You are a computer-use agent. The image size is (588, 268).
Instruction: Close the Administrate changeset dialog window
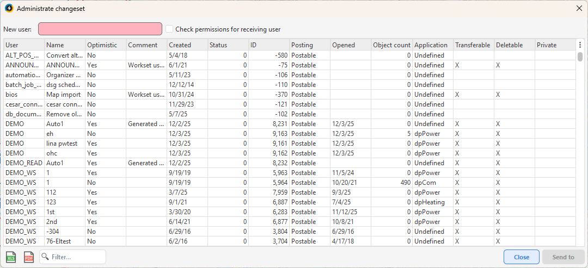click(x=579, y=9)
